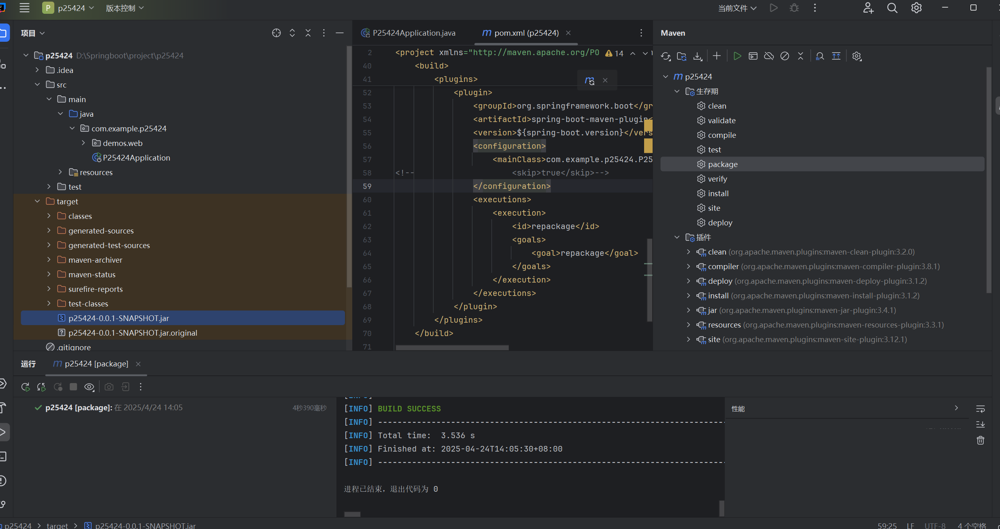Select the p25424 [package] run tab
Image resolution: width=1000 pixels, height=529 pixels.
pyautogui.click(x=96, y=364)
